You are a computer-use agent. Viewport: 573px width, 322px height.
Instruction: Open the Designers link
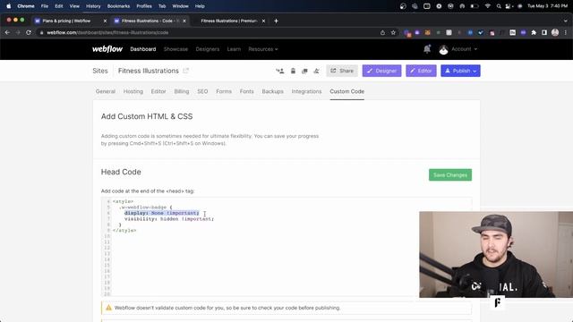(208, 49)
